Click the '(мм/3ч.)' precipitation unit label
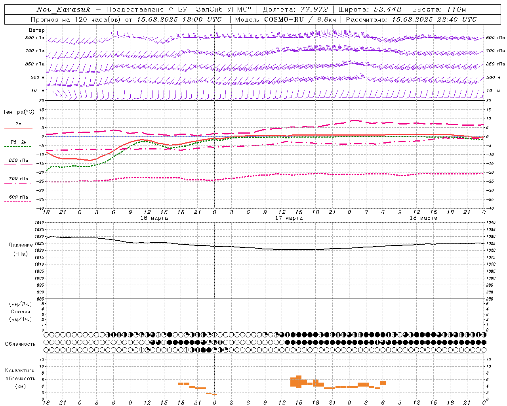Screen dimensions: 507x406 (21, 304)
